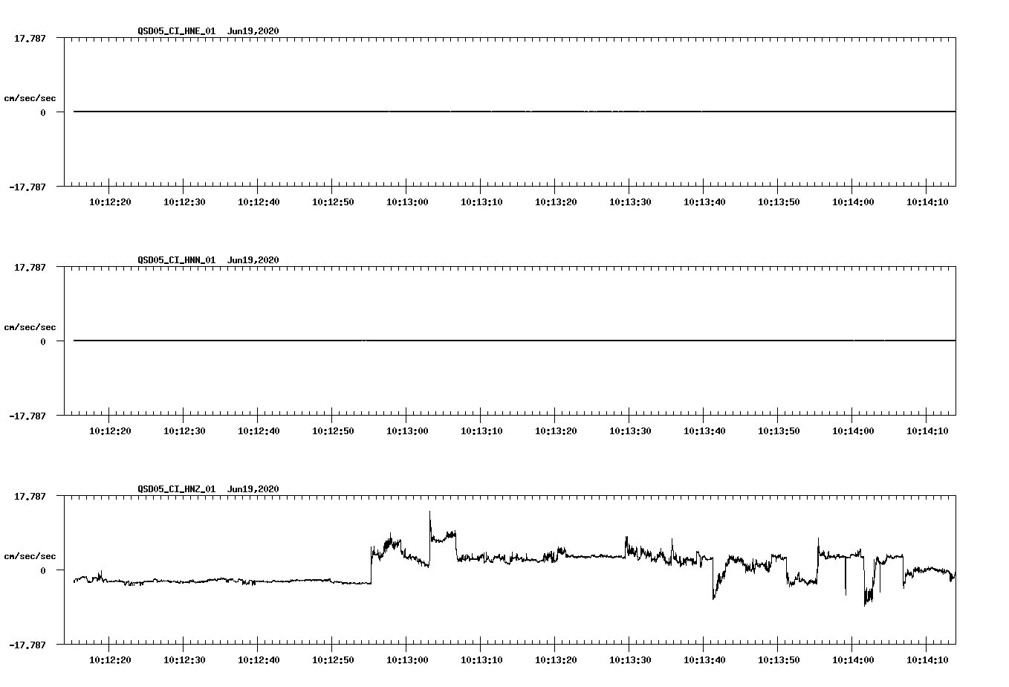The width and height of the screenshot is (1009, 687).
Task: Click 10:12:40 on the HNZ time axis
Action: coord(259,660)
